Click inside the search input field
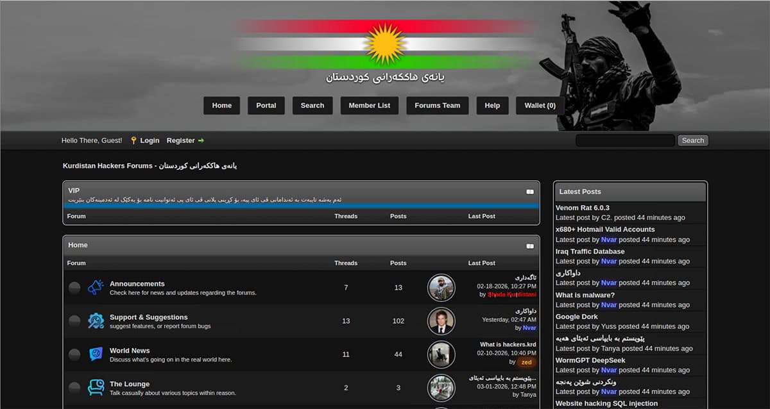770x409 pixels. 624,140
